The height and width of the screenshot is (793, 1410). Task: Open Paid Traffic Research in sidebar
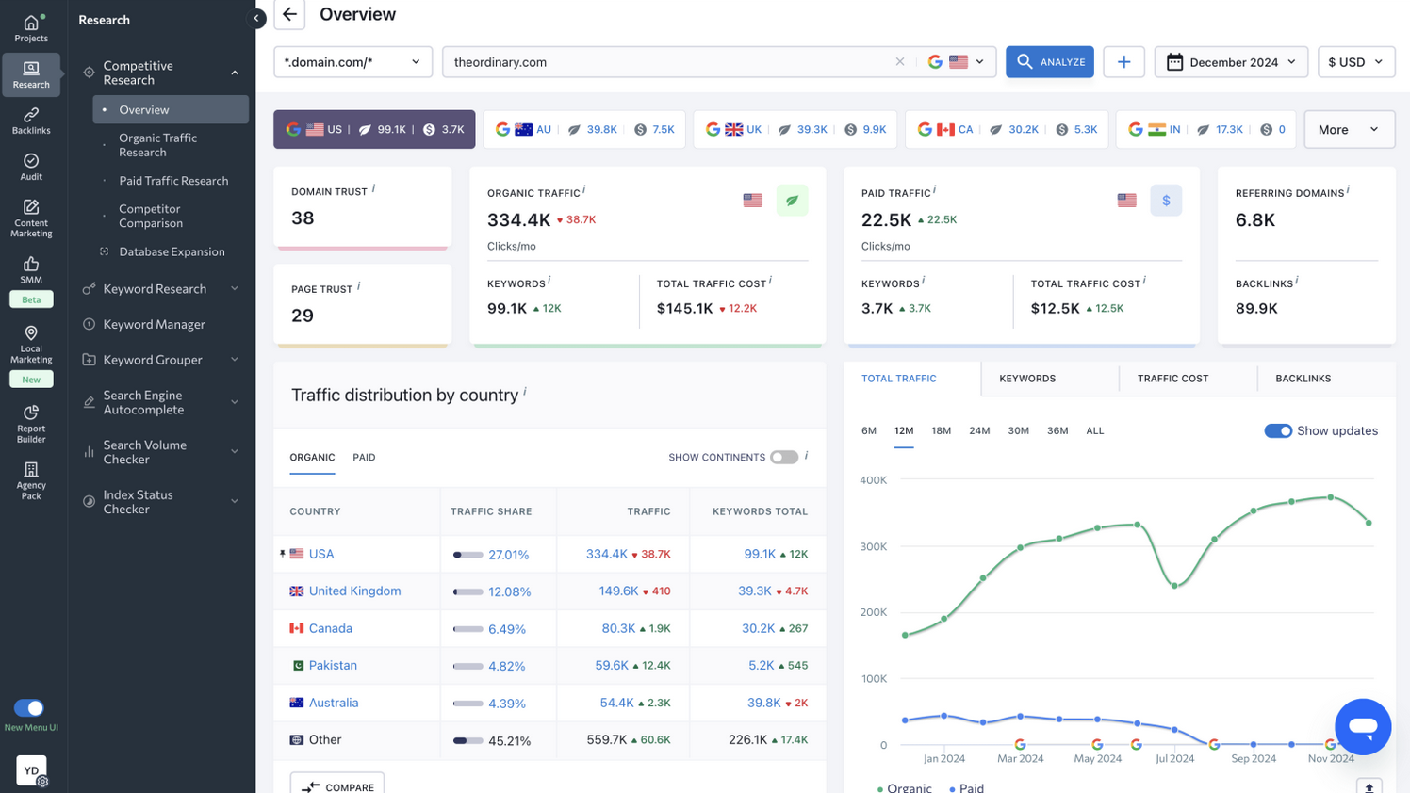click(x=173, y=181)
